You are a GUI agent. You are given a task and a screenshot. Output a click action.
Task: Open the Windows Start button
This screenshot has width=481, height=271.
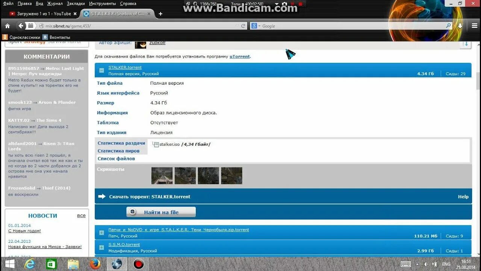(10, 264)
